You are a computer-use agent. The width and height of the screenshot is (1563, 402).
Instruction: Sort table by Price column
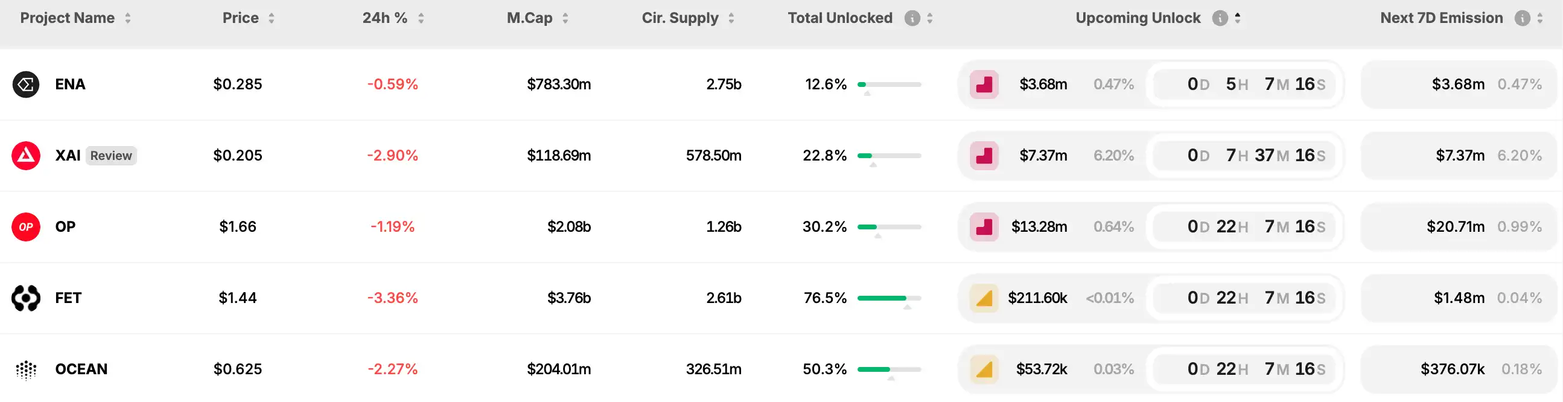(x=271, y=18)
